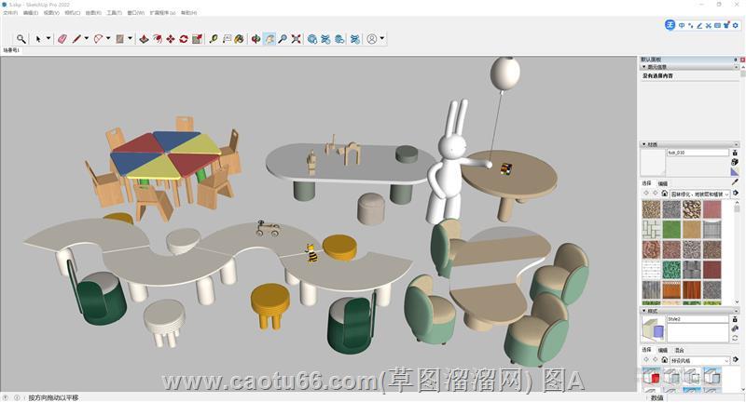746x402 pixels.
Task: Expand the Select tool dropdown arrow
Action: point(48,38)
